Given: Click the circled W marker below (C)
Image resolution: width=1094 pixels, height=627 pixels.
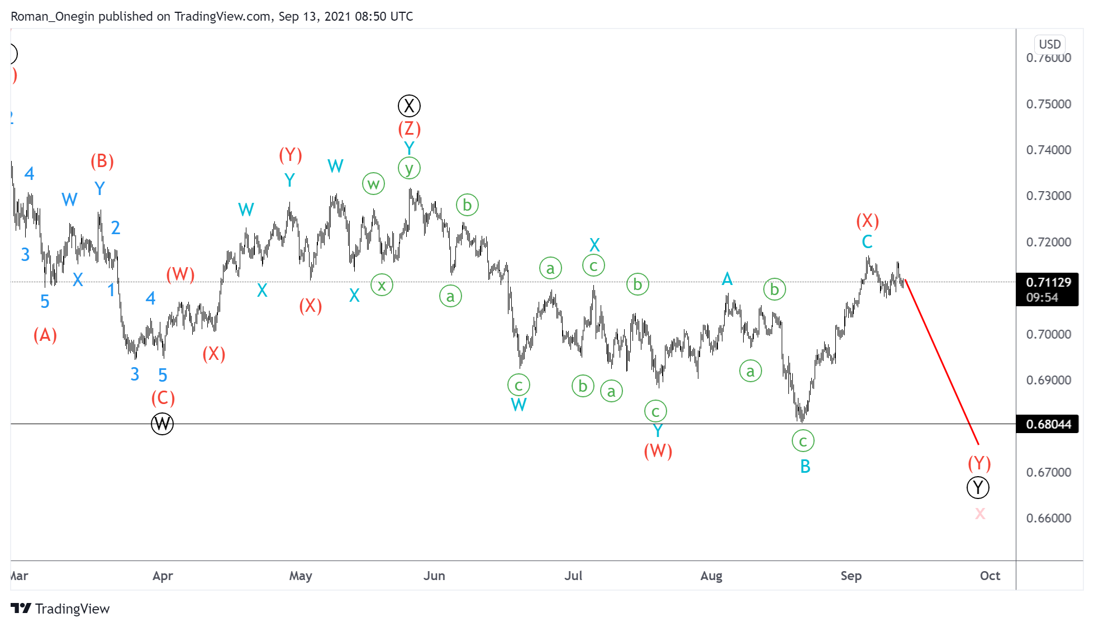Looking at the screenshot, I should [x=162, y=424].
